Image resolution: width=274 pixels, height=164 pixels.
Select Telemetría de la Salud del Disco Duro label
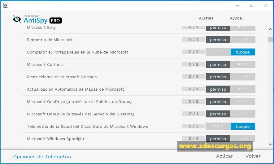(x=87, y=127)
